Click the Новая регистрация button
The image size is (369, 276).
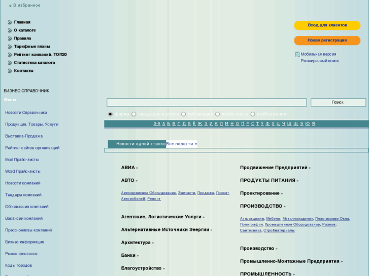point(327,41)
